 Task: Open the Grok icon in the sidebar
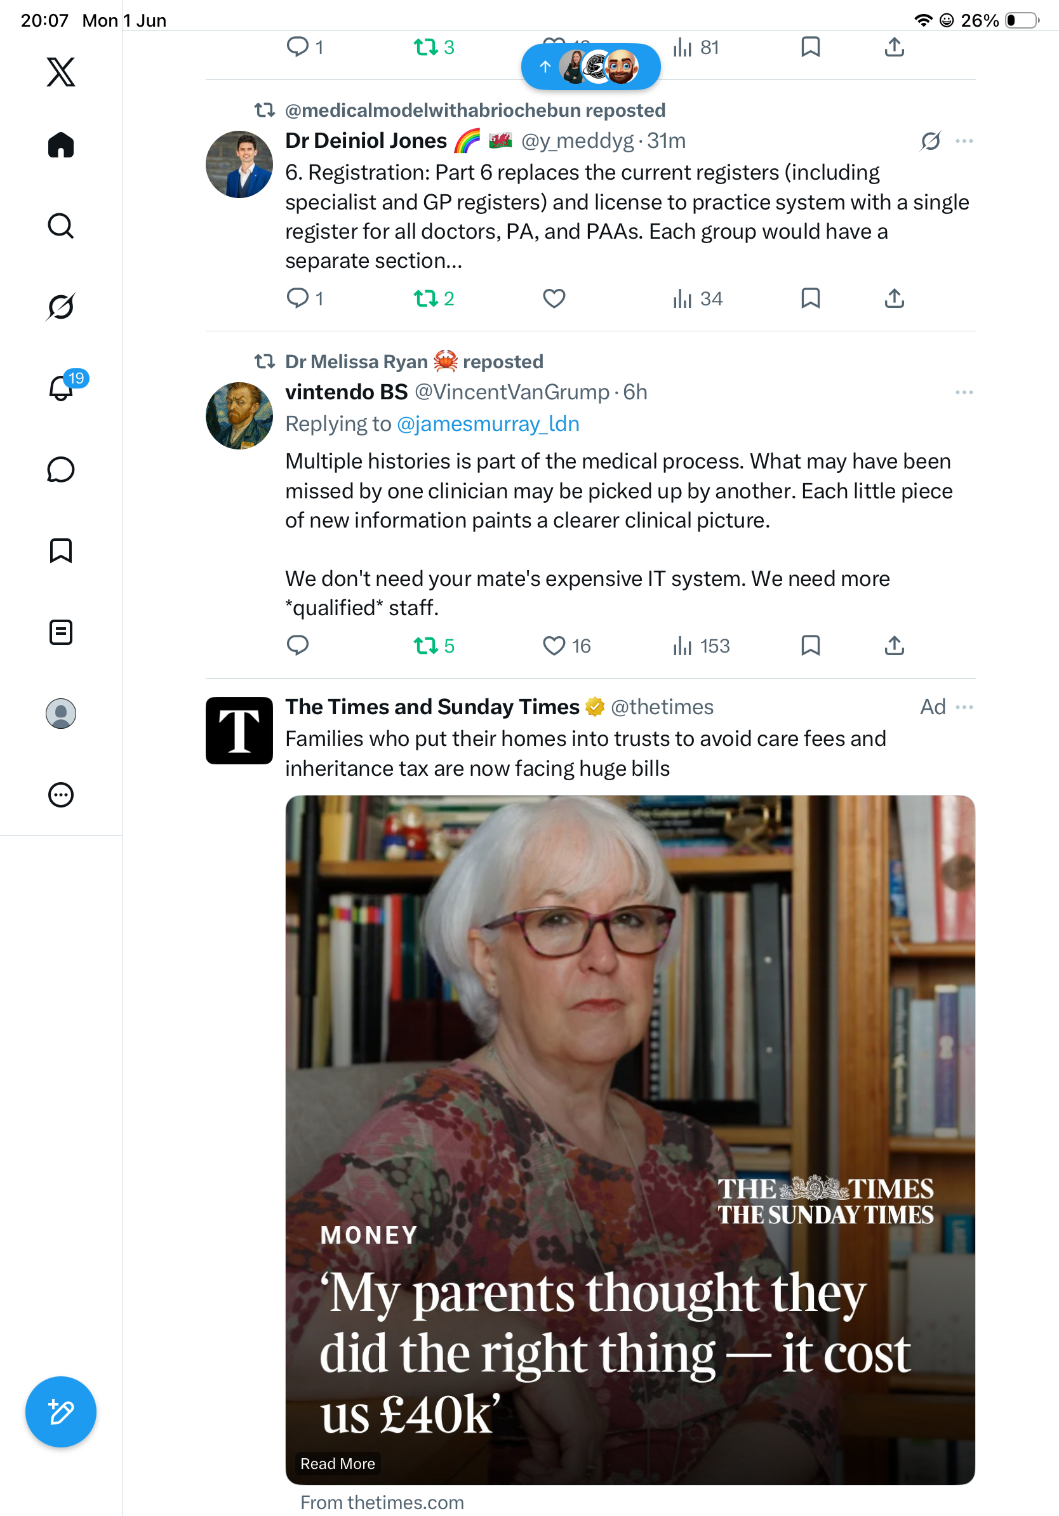(x=61, y=307)
